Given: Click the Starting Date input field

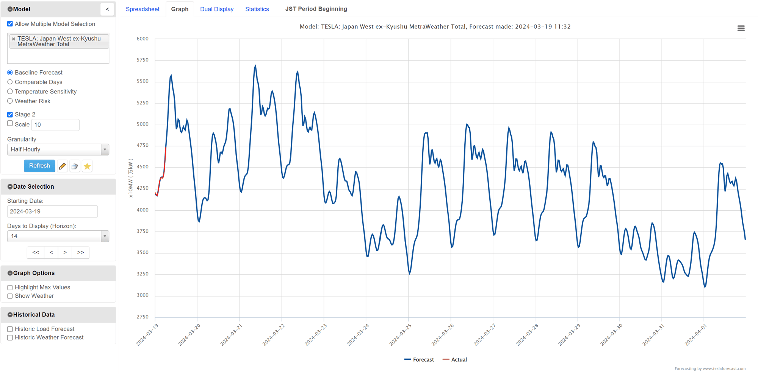Looking at the screenshot, I should point(52,211).
